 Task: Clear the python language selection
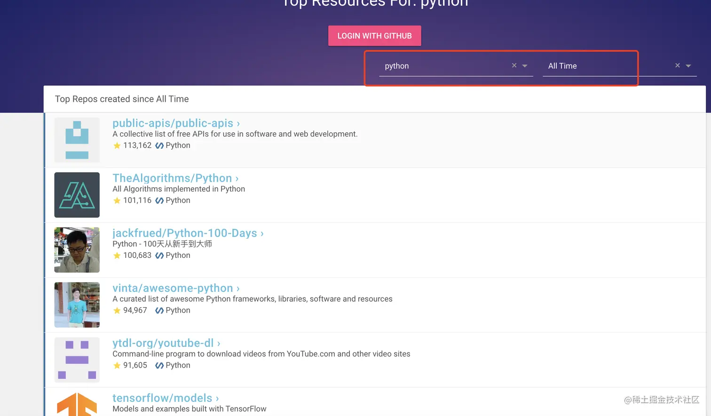514,65
